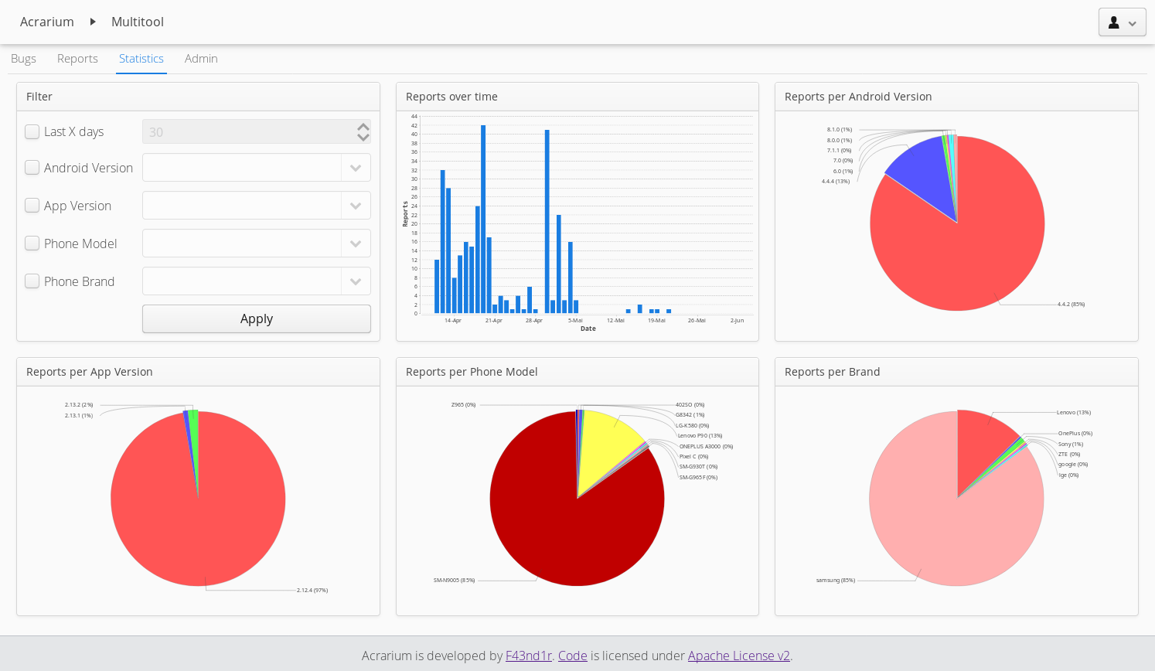Click the 8.1.0 (1%) label in Android Version chart

pos(840,130)
